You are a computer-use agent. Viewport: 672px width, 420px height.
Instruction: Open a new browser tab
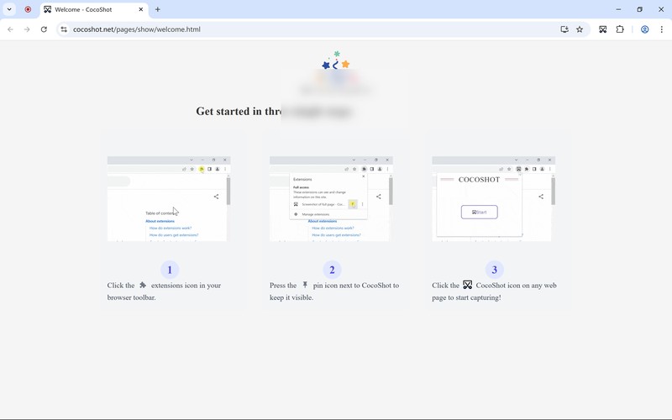pos(157,9)
